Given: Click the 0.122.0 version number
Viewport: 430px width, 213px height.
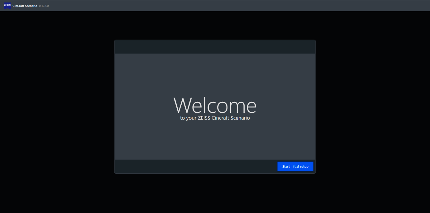Looking at the screenshot, I should pos(44,6).
